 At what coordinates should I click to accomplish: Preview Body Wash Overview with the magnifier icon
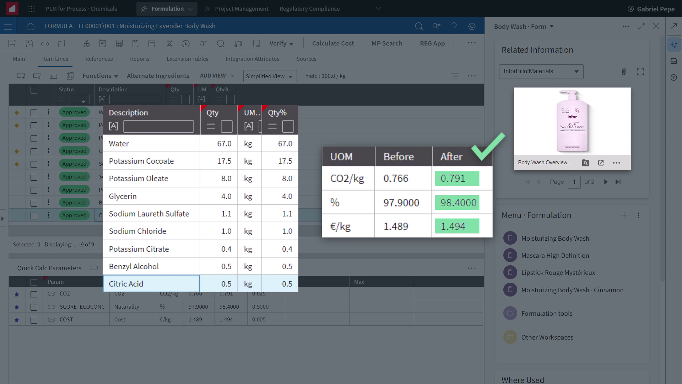[x=585, y=162]
